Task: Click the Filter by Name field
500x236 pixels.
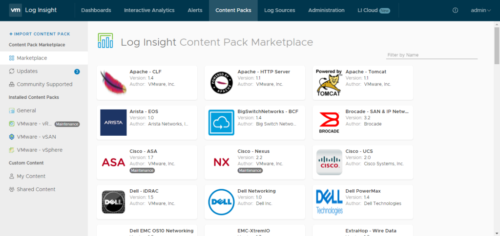Action: point(432,55)
